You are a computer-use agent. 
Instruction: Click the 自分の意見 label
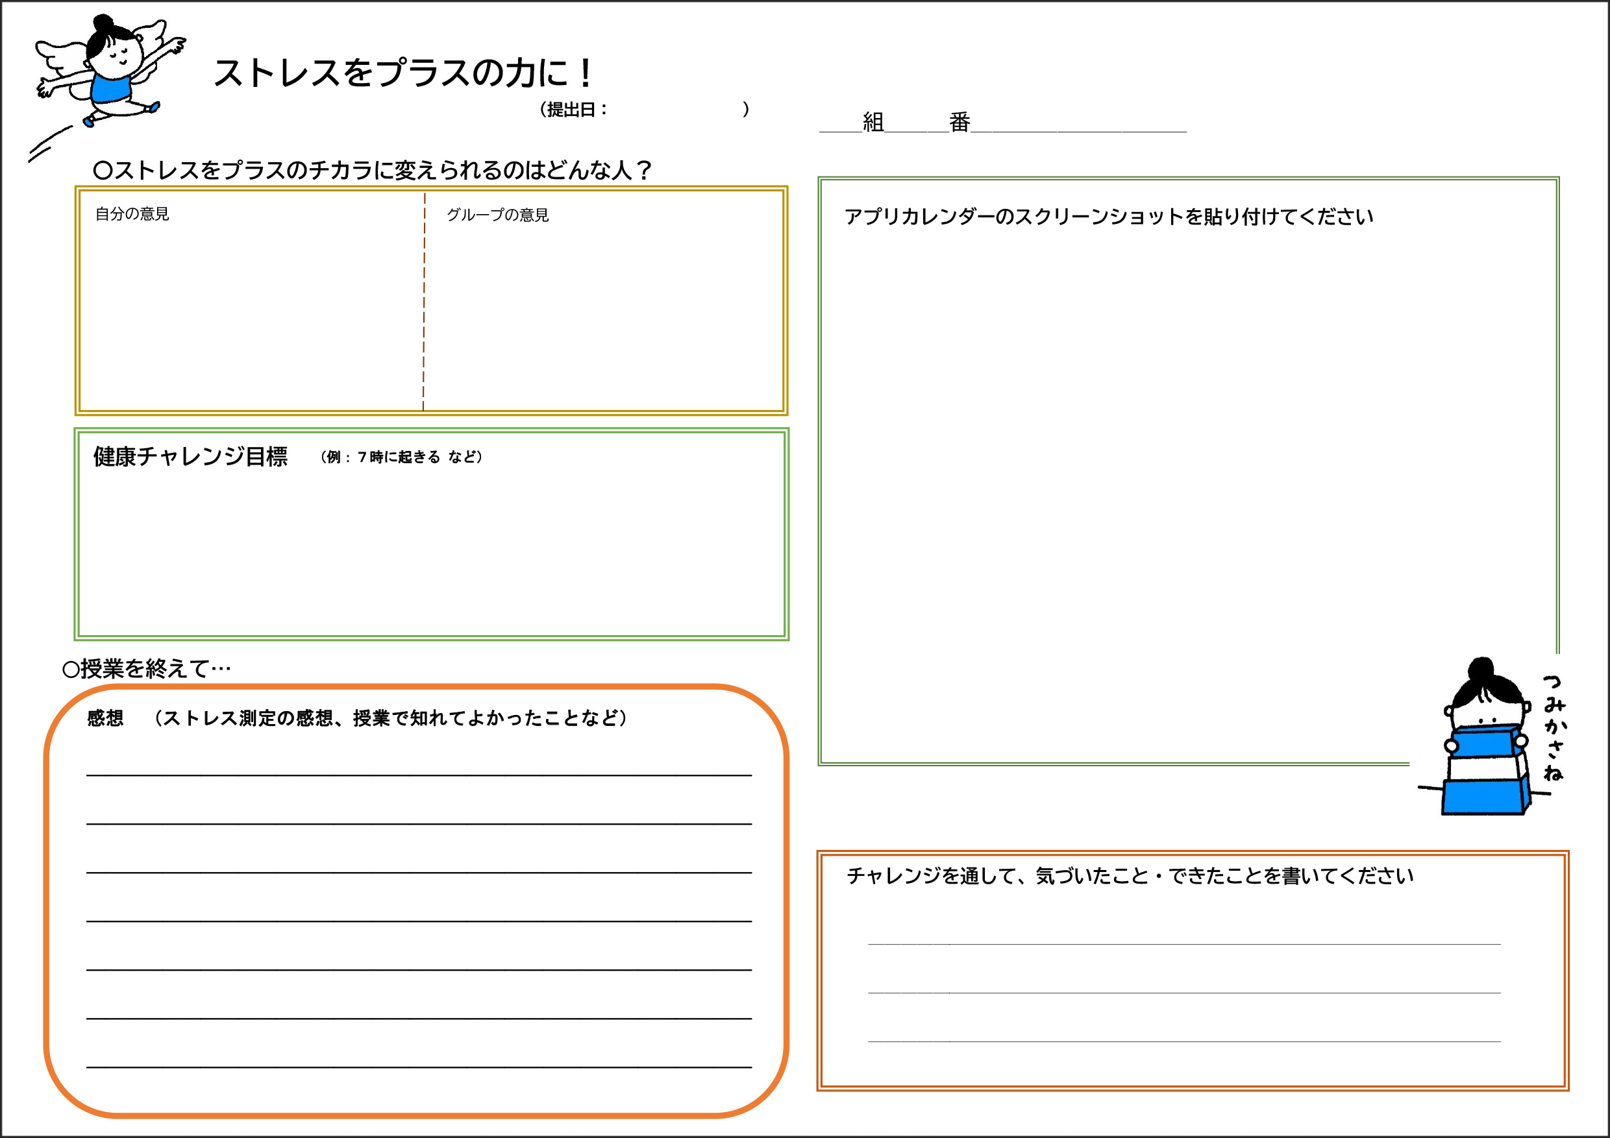132,213
